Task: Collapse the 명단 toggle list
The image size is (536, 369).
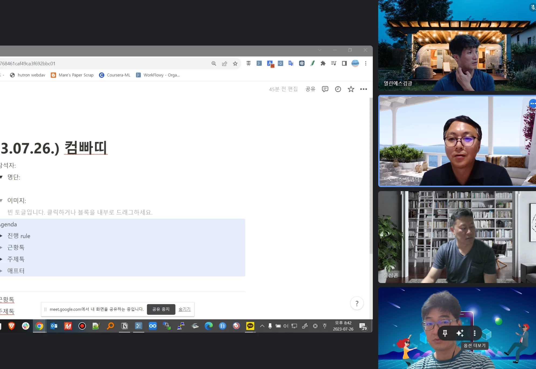Action: coord(1,177)
